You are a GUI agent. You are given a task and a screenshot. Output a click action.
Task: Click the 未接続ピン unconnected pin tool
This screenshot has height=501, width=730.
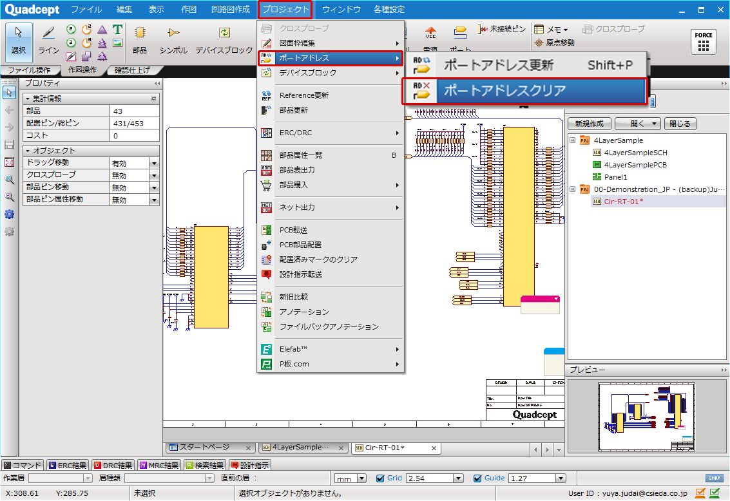click(501, 29)
